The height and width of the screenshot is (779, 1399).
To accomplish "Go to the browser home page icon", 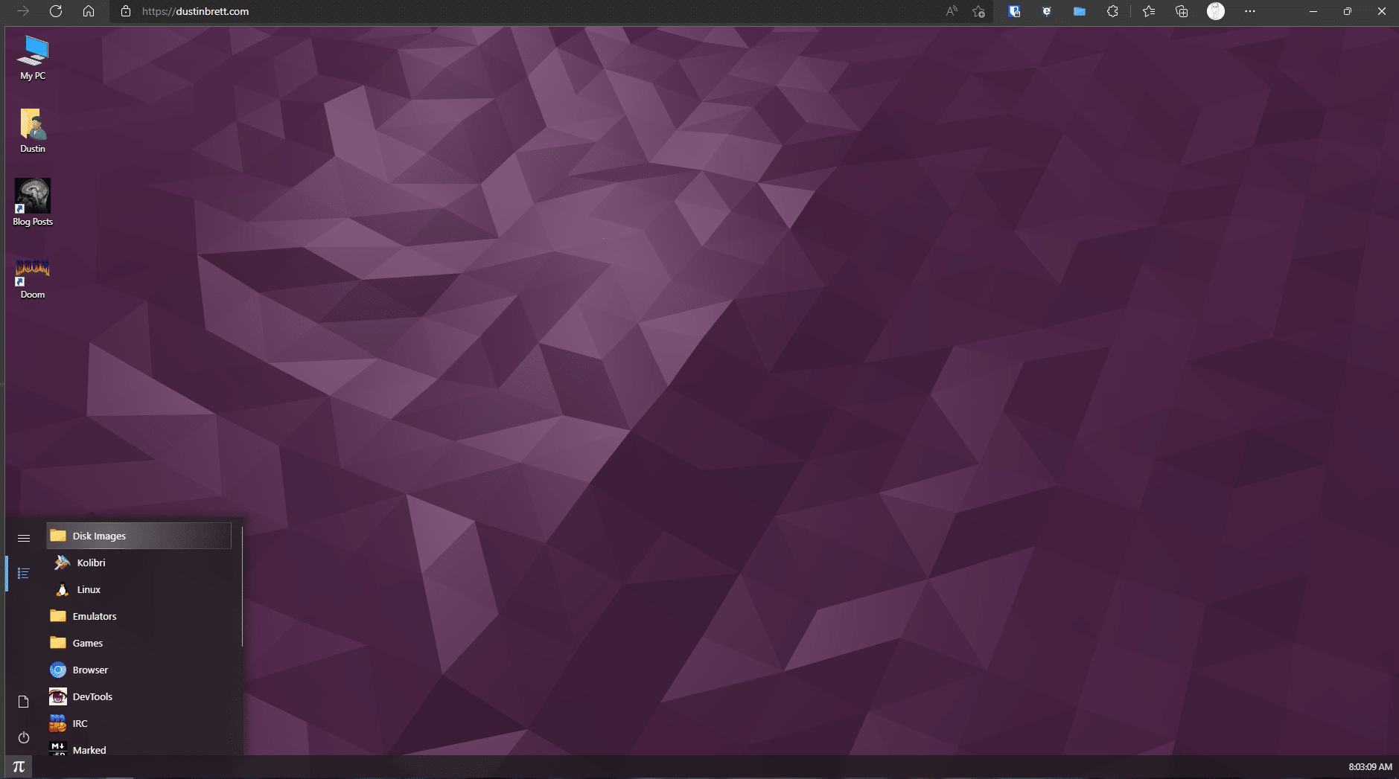I will click(x=89, y=11).
